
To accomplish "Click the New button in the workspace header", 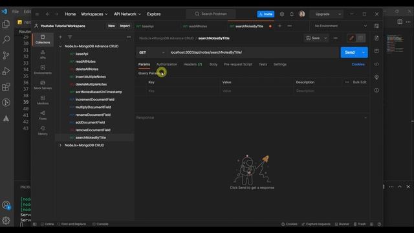I will 111,26.
